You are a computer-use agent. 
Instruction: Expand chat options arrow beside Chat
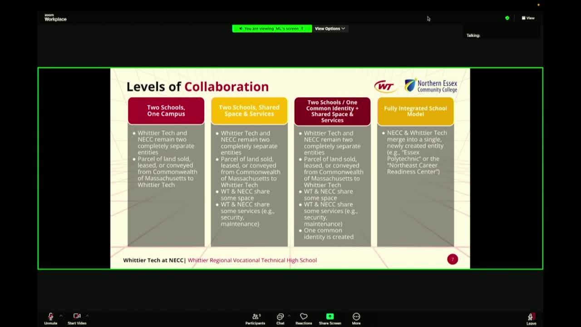click(x=289, y=316)
